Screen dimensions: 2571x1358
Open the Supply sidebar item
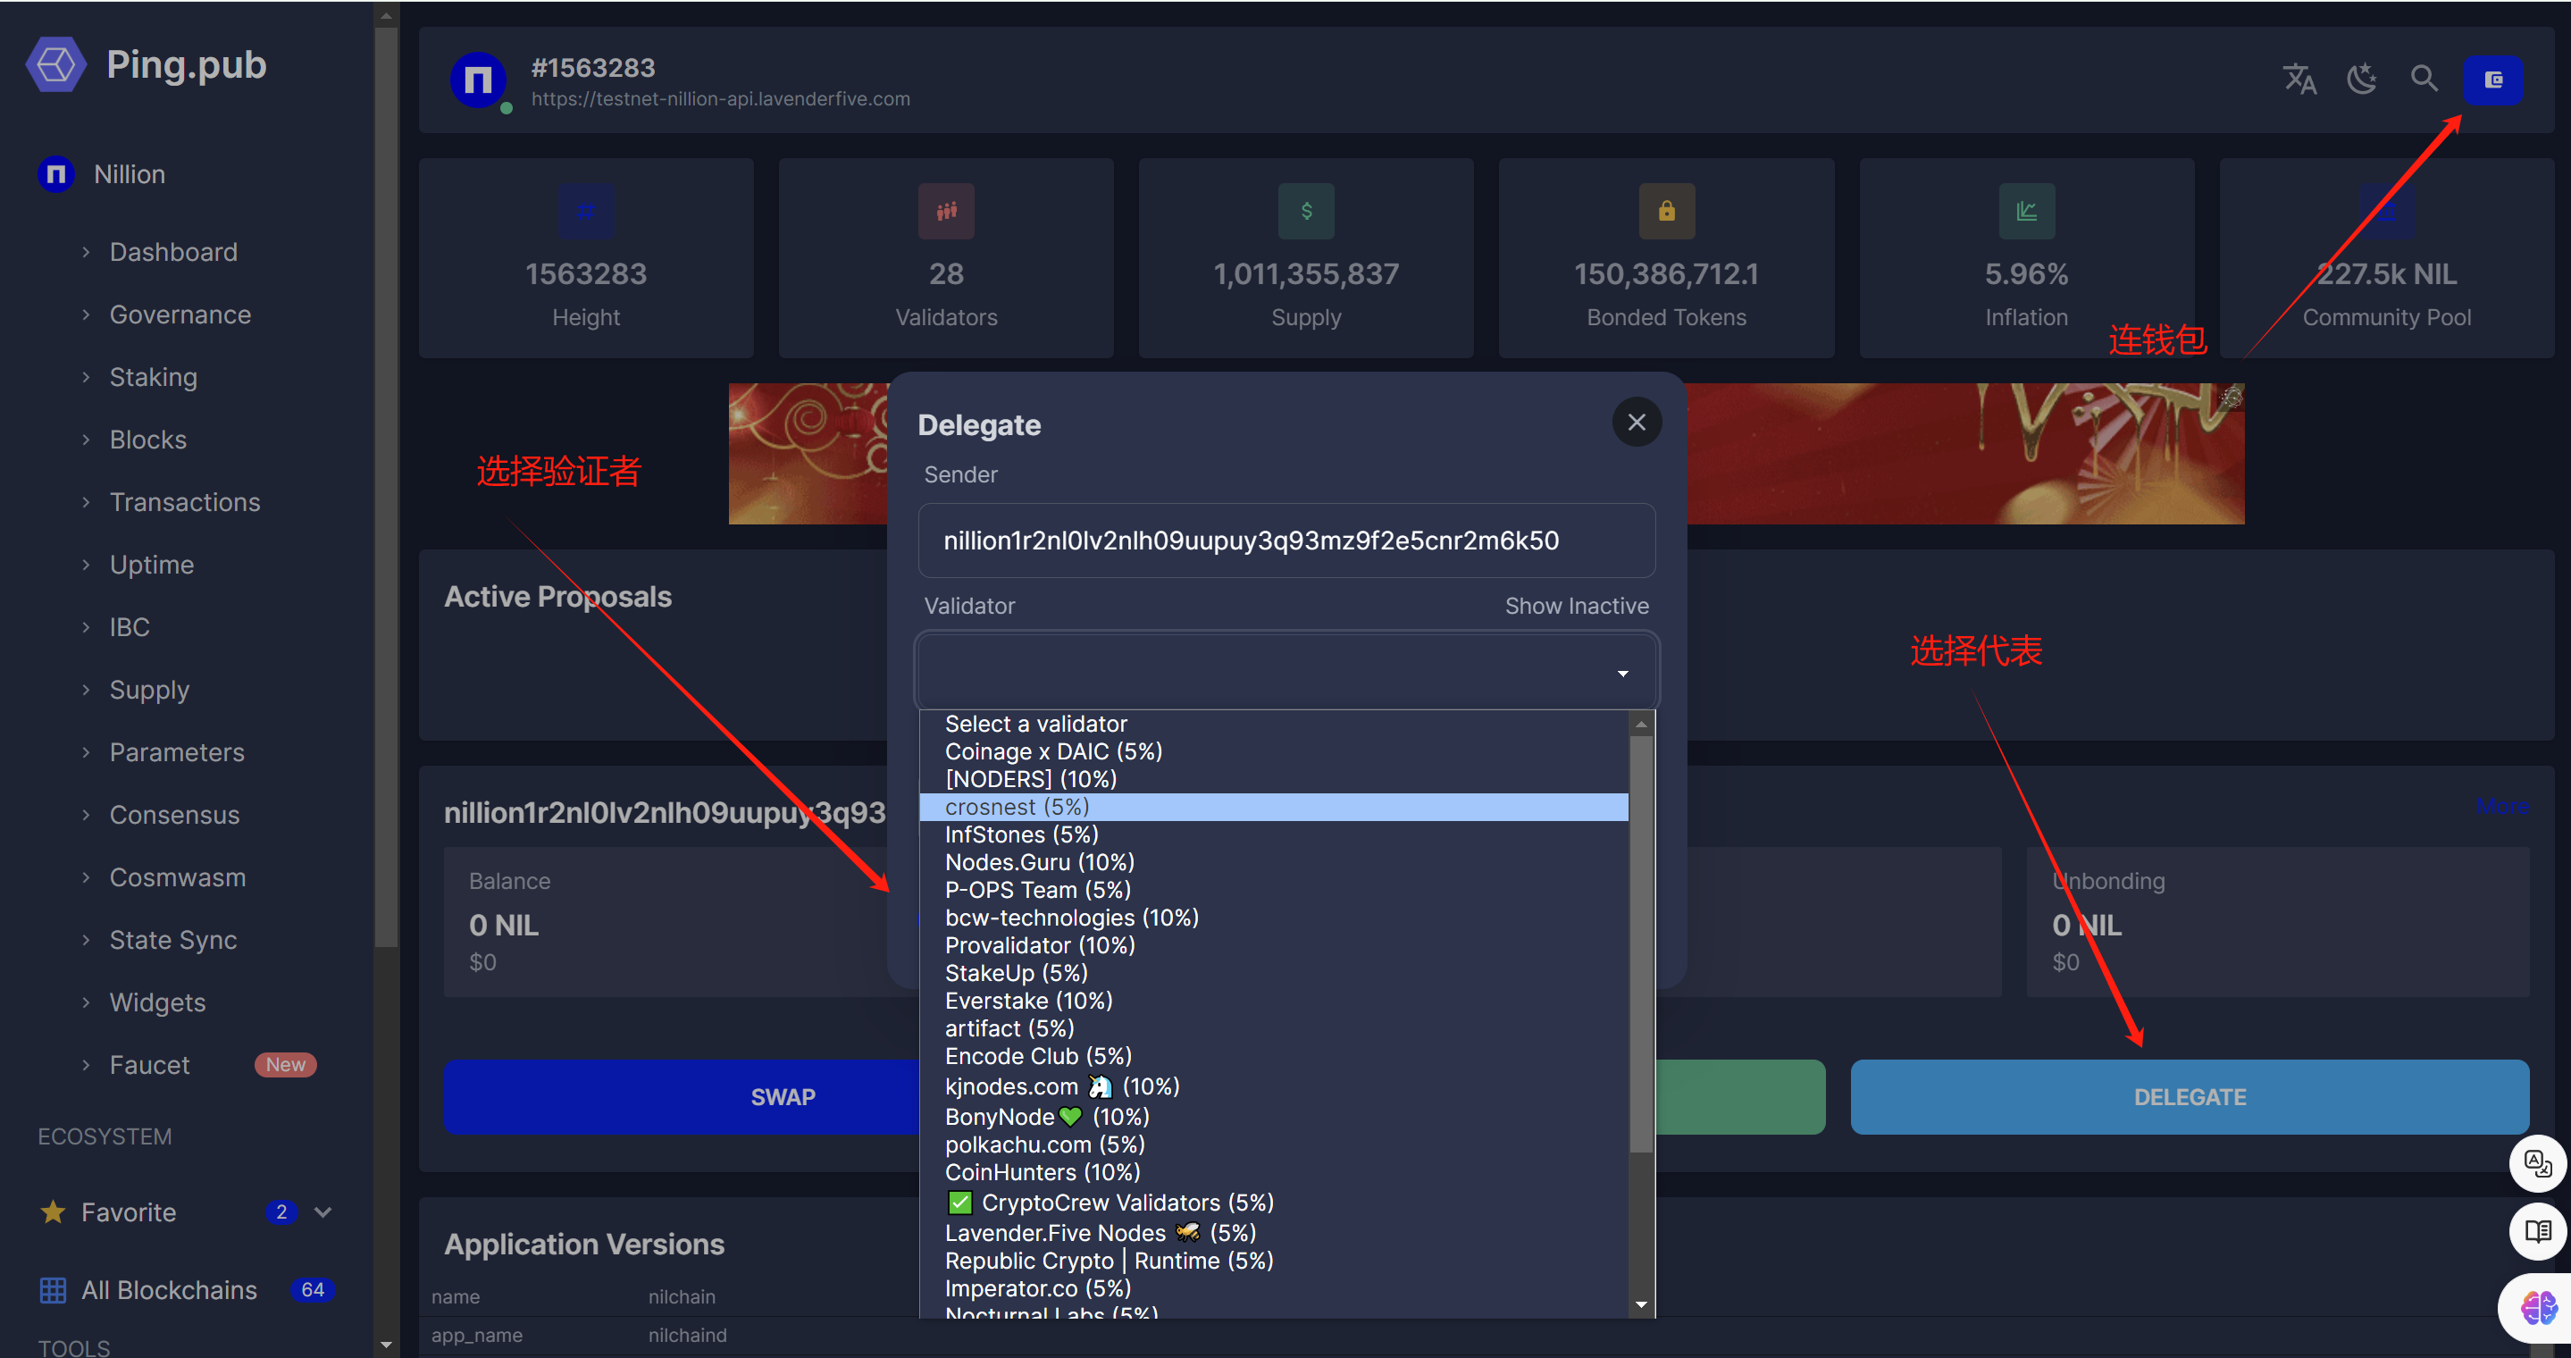[x=148, y=690]
